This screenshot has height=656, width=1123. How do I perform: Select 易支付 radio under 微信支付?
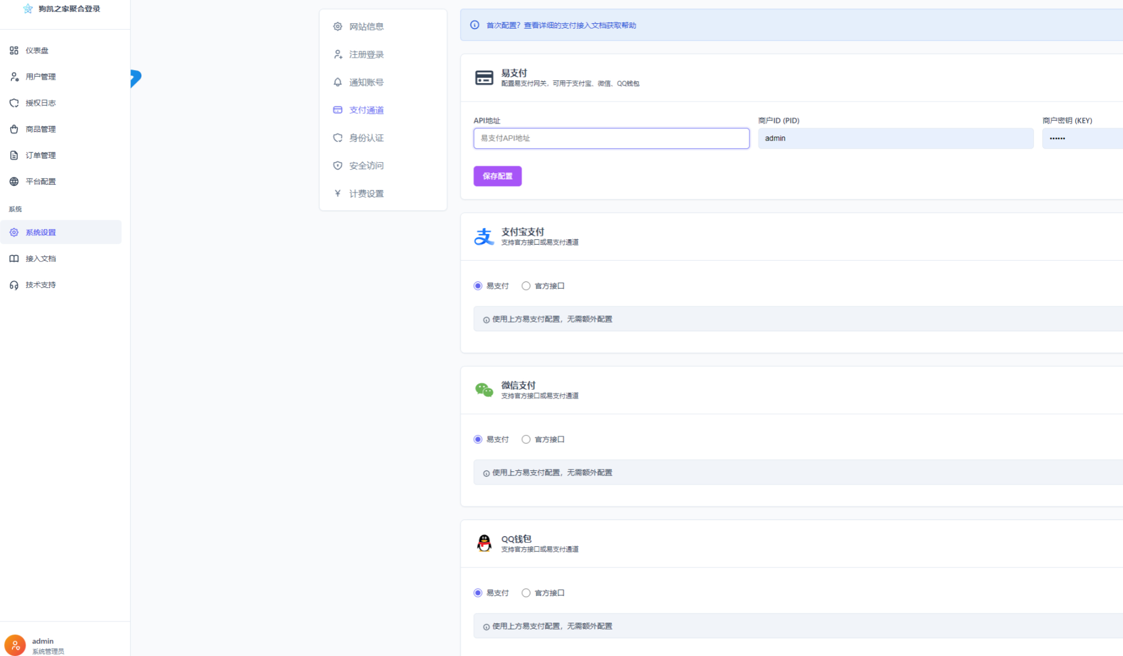click(478, 439)
